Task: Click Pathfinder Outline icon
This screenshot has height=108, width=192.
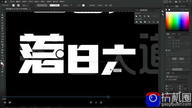Action: pos(154,22)
